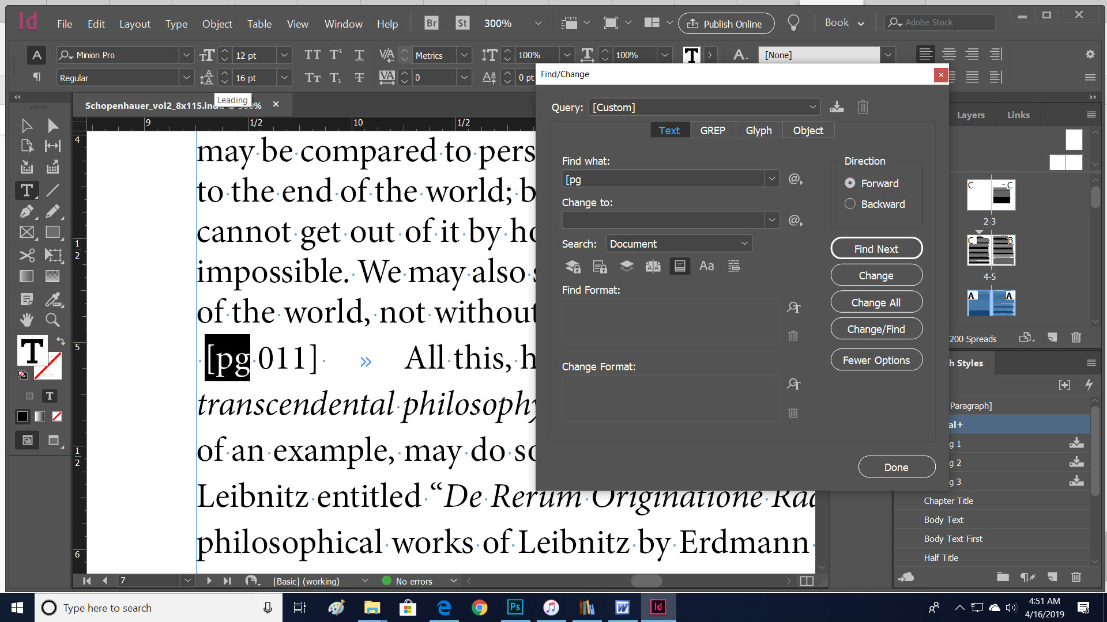Select the Hand tool
Viewport: 1107px width, 622px height.
pyautogui.click(x=27, y=320)
